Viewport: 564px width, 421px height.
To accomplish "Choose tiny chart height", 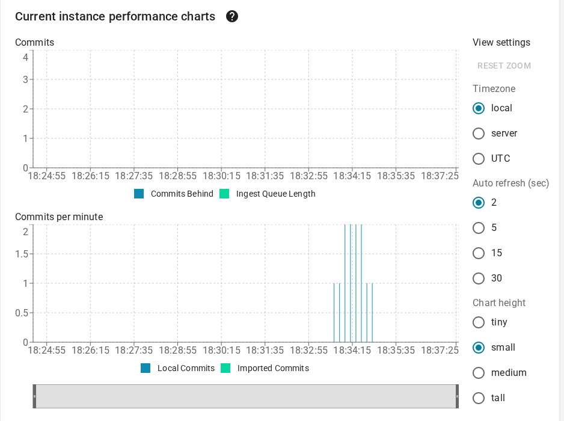I will point(479,322).
